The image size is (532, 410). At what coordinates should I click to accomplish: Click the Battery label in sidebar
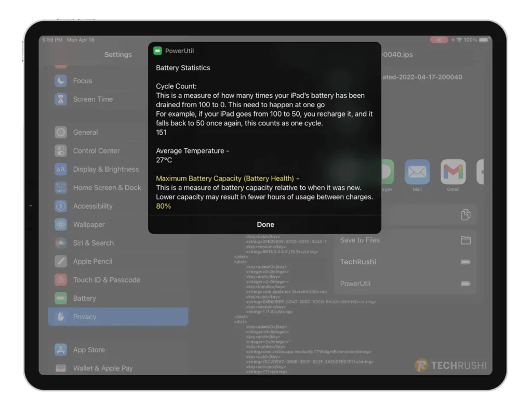[85, 298]
